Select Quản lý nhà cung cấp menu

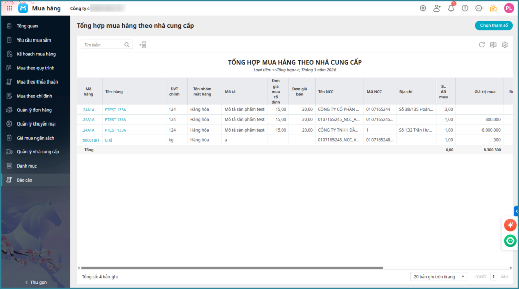point(38,152)
